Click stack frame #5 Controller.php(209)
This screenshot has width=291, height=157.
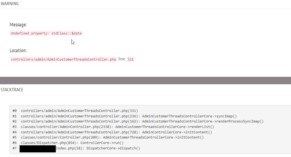pos(61,138)
